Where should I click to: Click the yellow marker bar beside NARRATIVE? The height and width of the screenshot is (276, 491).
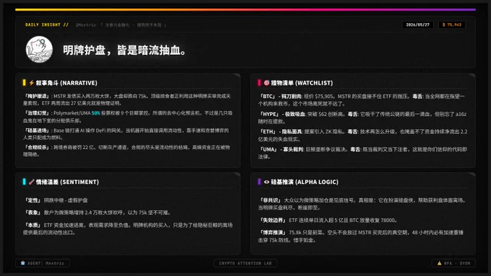point(24,83)
